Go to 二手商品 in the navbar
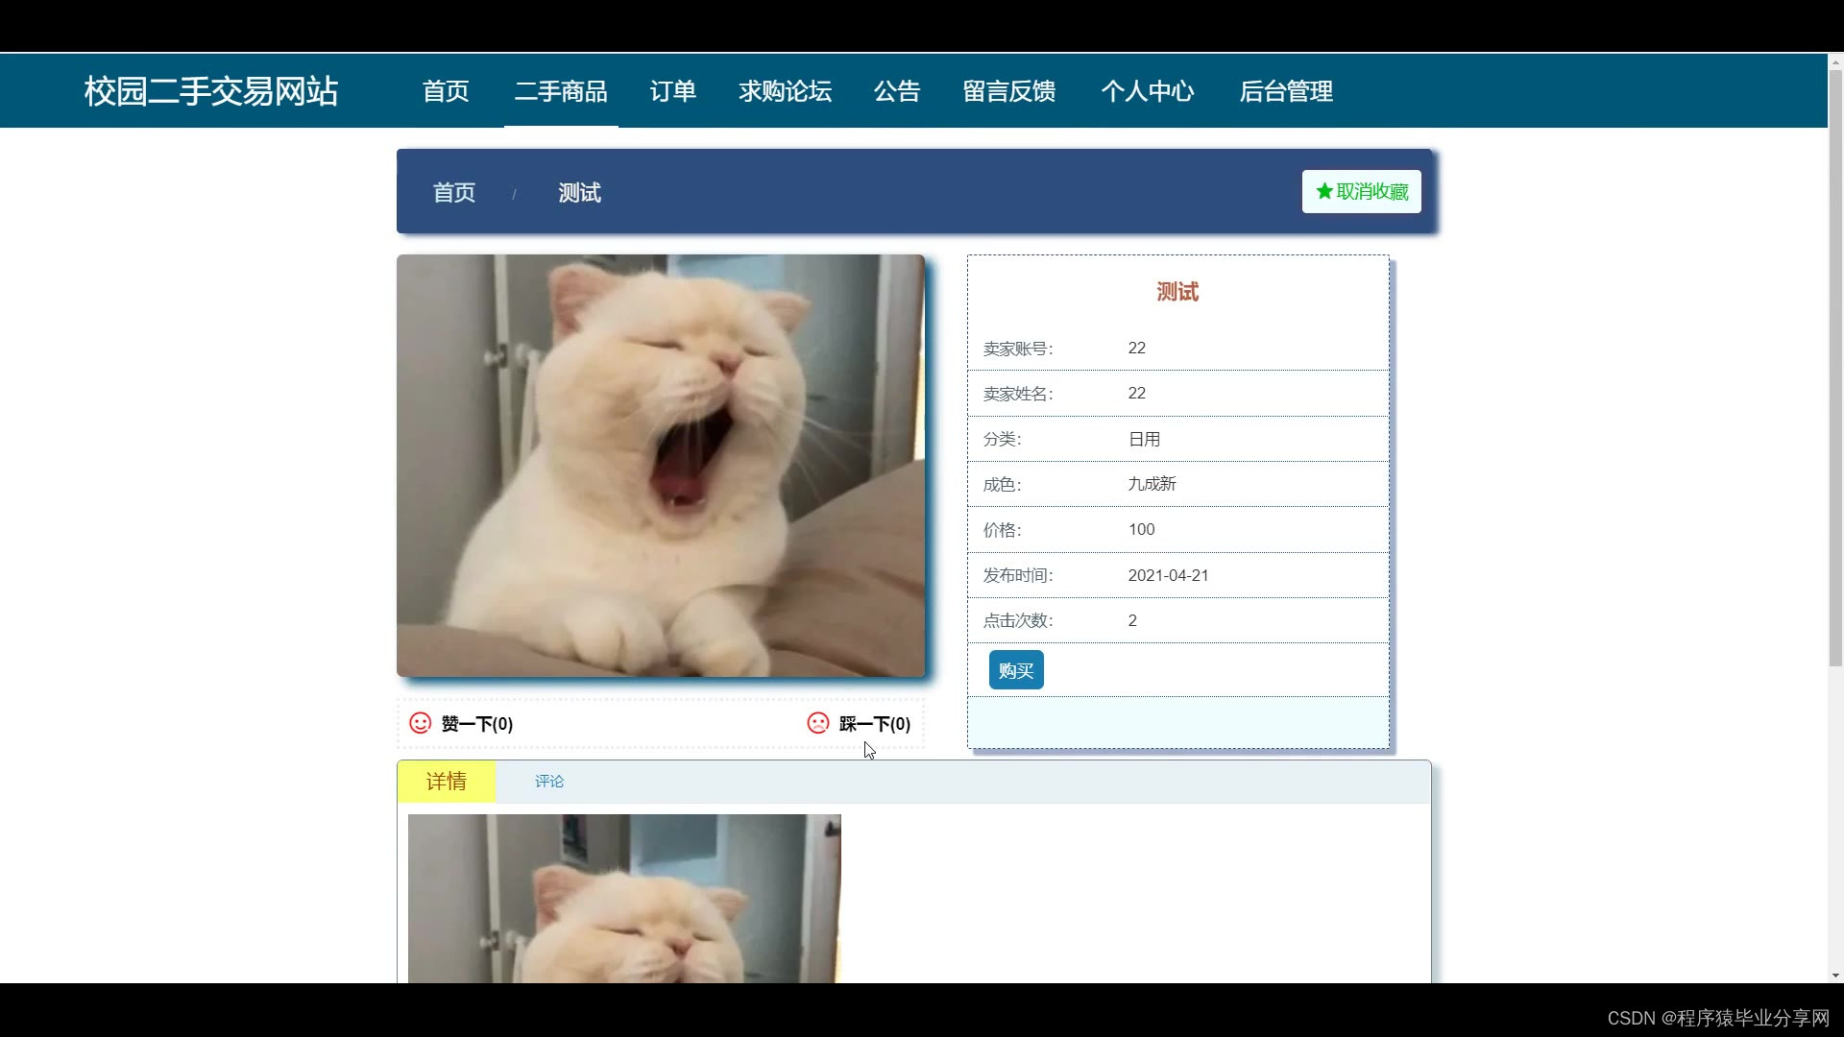This screenshot has width=1844, height=1037. pyautogui.click(x=561, y=91)
